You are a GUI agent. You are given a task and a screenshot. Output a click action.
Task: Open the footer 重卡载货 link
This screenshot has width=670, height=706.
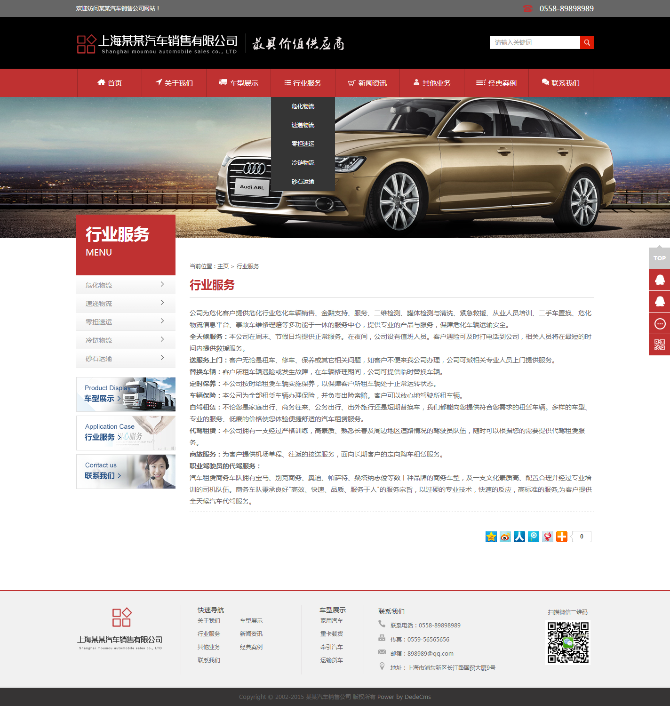coord(332,634)
